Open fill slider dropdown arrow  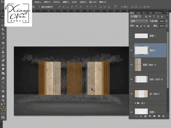[167, 26]
